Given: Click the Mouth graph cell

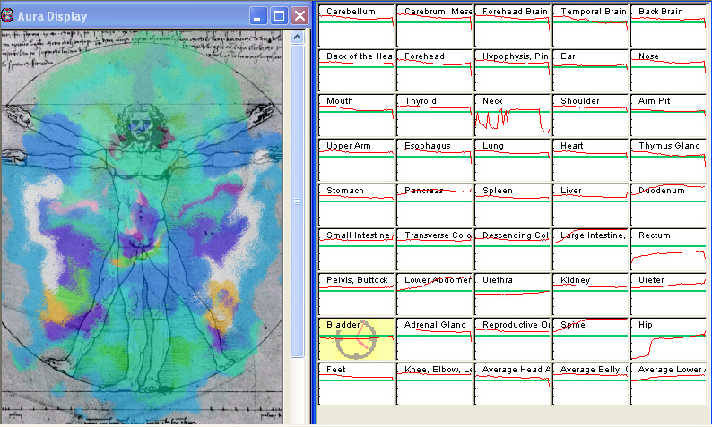Looking at the screenshot, I should pyautogui.click(x=357, y=115).
